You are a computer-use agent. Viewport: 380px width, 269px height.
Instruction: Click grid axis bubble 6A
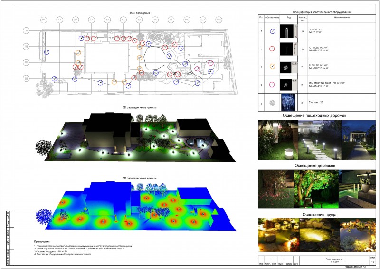(x=139, y=20)
